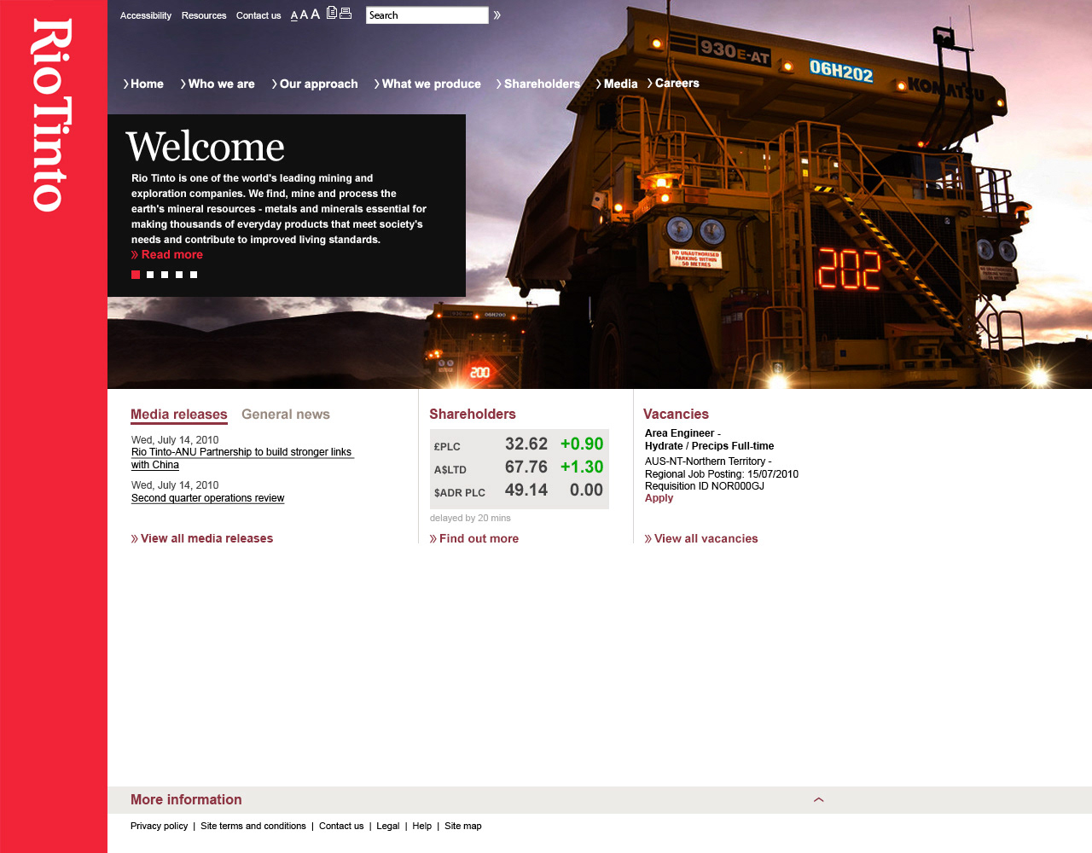1092x853 pixels.
Task: Click the Rio Tinto logo
Action: coord(53,115)
